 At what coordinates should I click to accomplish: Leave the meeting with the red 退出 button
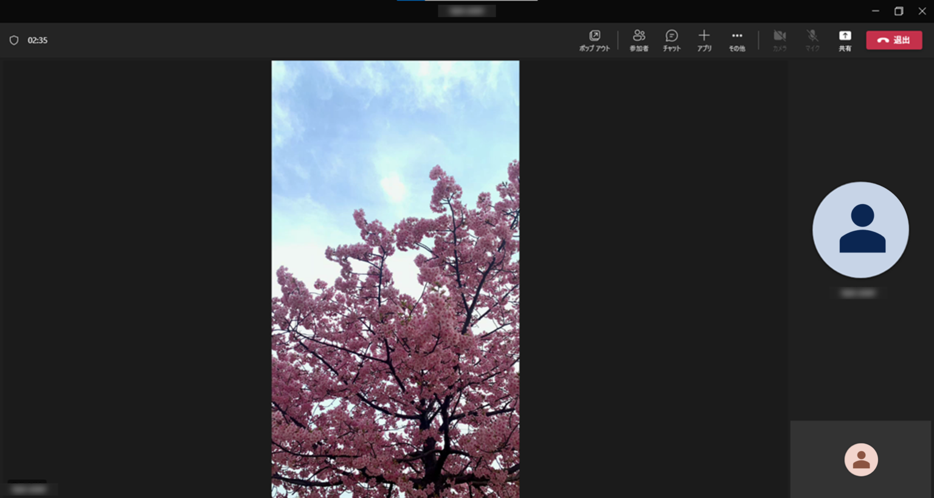coord(894,40)
